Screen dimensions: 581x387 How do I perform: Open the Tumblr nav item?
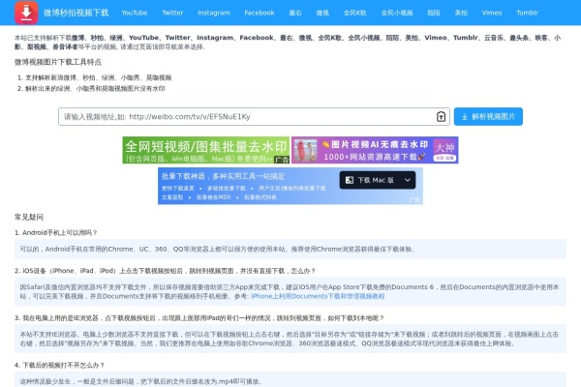click(x=527, y=13)
